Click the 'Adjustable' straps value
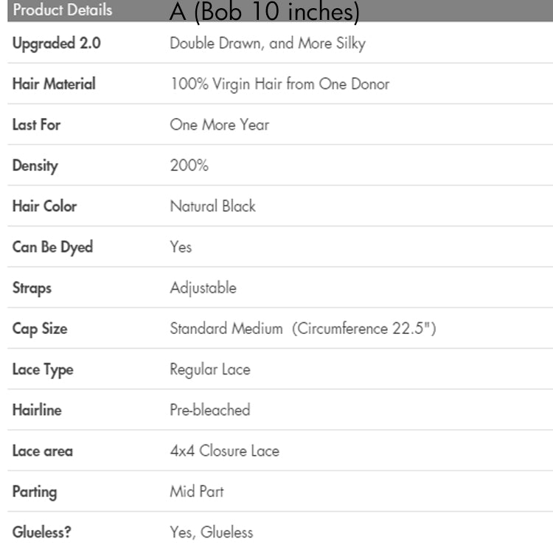The image size is (553, 553). (203, 288)
